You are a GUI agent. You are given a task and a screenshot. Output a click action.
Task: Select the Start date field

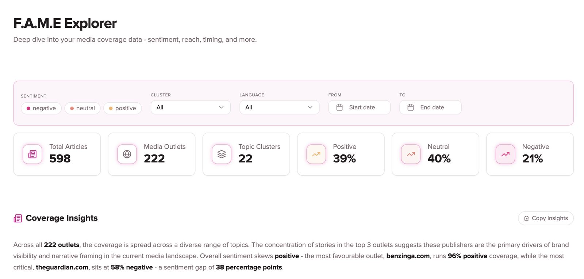[360, 107]
